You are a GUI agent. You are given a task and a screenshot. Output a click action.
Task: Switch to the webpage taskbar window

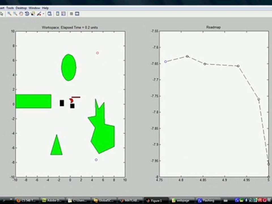point(182,201)
